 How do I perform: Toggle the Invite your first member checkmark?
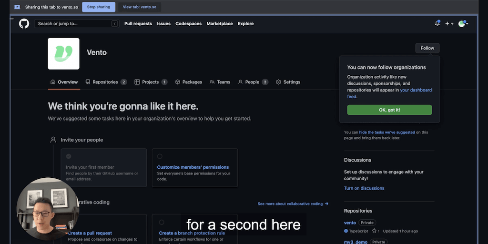click(x=69, y=156)
